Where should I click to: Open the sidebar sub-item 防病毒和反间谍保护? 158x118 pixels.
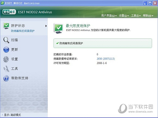pos(23,31)
